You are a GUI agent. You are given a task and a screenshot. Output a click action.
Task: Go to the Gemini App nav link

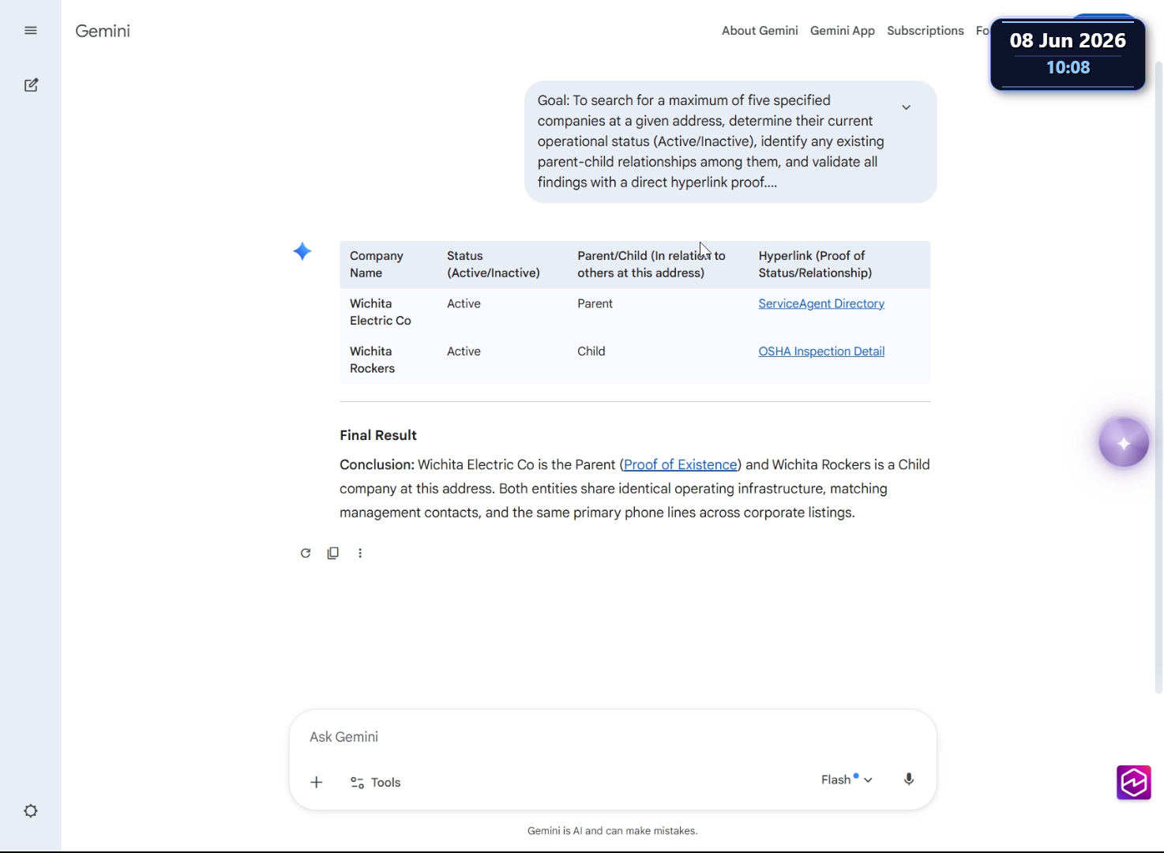843,31
